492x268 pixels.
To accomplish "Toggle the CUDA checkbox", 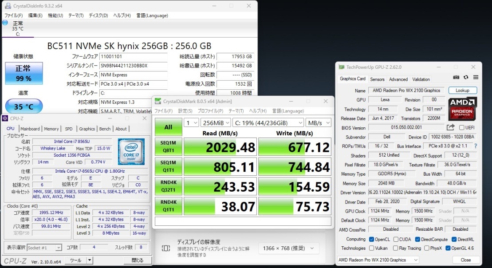I will [396, 240].
